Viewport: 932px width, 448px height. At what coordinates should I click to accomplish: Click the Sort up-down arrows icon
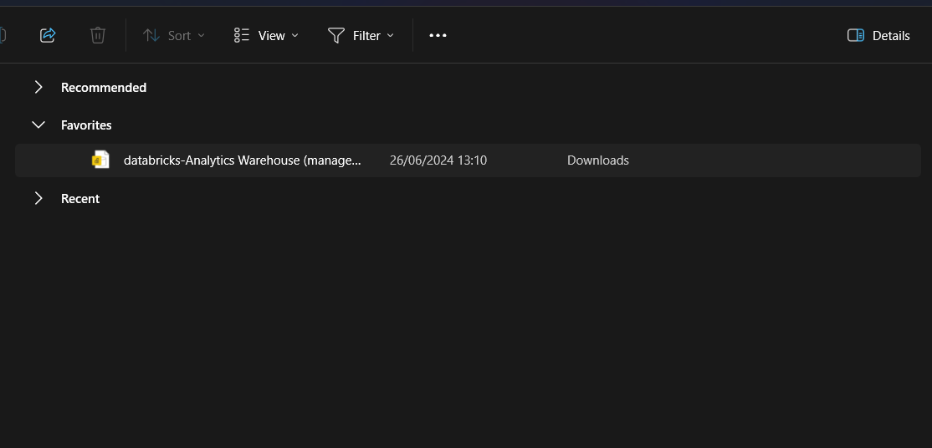click(151, 35)
